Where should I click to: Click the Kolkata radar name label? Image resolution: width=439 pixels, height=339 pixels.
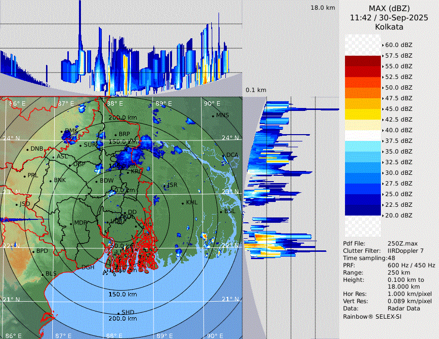(389, 27)
